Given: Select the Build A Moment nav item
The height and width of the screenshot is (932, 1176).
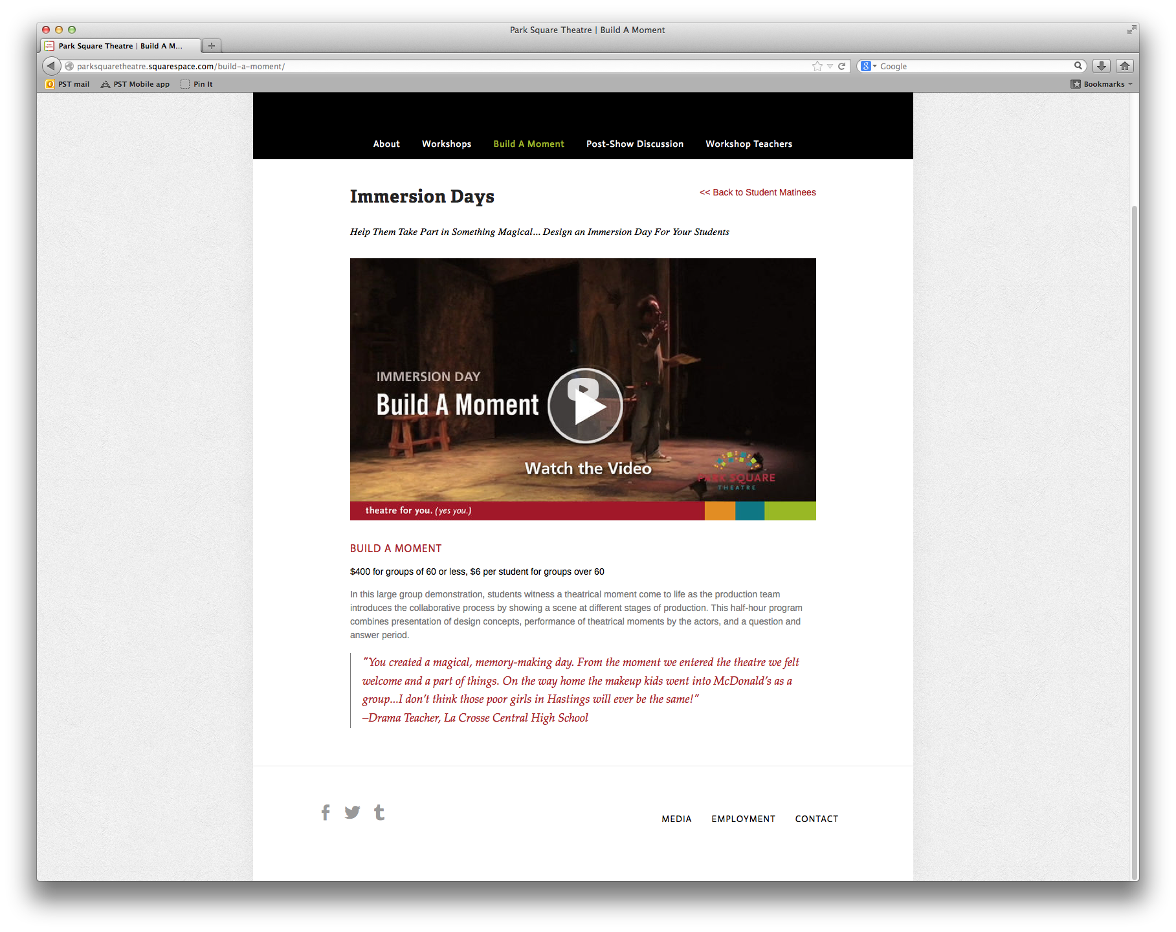Looking at the screenshot, I should coord(529,144).
